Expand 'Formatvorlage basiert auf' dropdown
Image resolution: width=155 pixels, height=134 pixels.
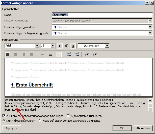pos(150,27)
